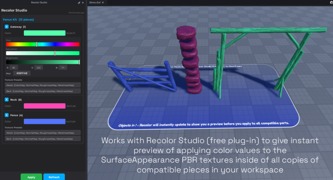Click the Gateway (1) section label

(18, 27)
